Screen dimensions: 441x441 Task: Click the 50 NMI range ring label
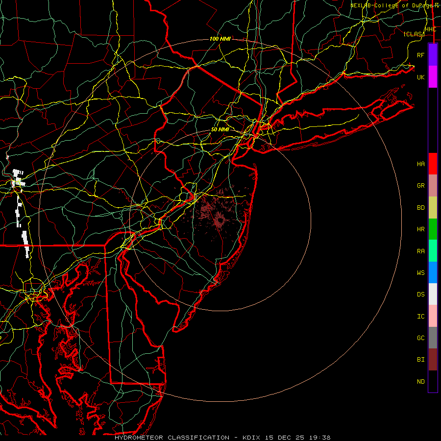[220, 129]
